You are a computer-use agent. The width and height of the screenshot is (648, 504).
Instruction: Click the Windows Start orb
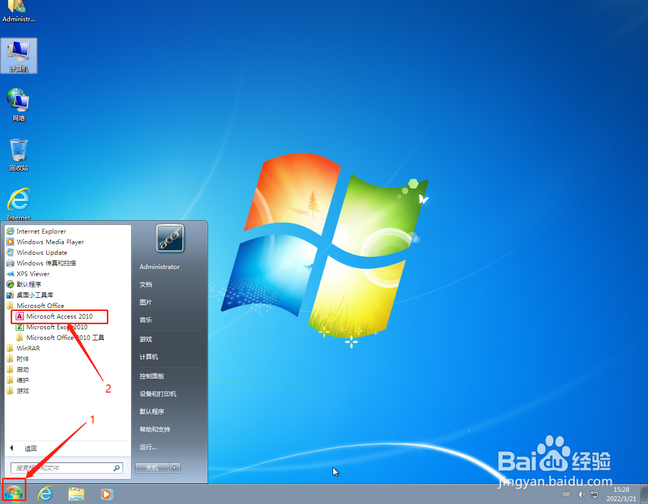[x=14, y=492]
